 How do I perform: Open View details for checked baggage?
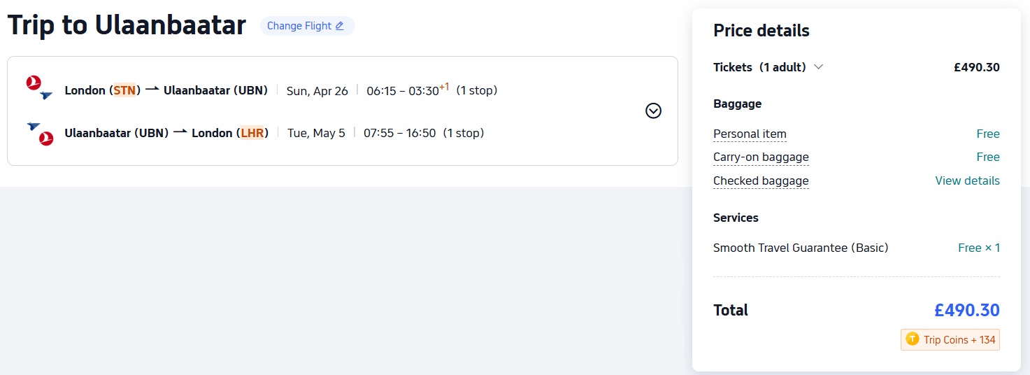pos(967,181)
